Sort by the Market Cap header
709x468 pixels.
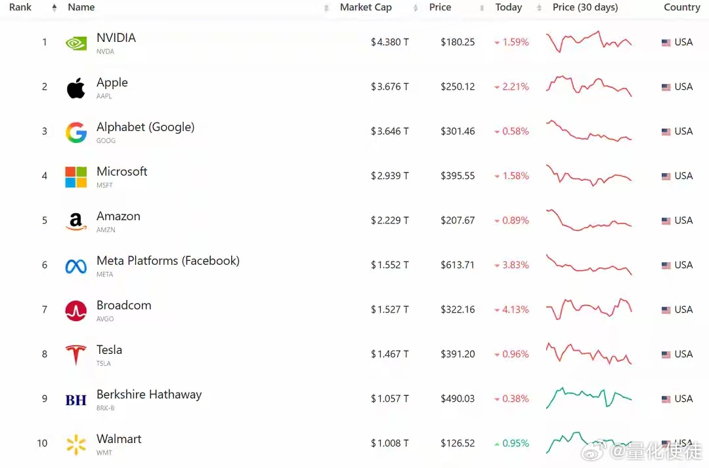coord(366,7)
